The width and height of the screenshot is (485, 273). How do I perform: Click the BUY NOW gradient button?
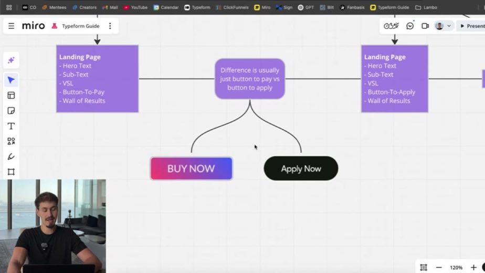click(x=191, y=169)
